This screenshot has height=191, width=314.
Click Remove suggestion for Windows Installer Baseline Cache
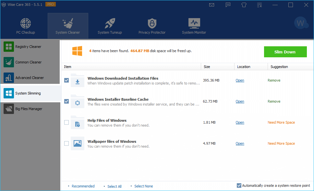274,101
